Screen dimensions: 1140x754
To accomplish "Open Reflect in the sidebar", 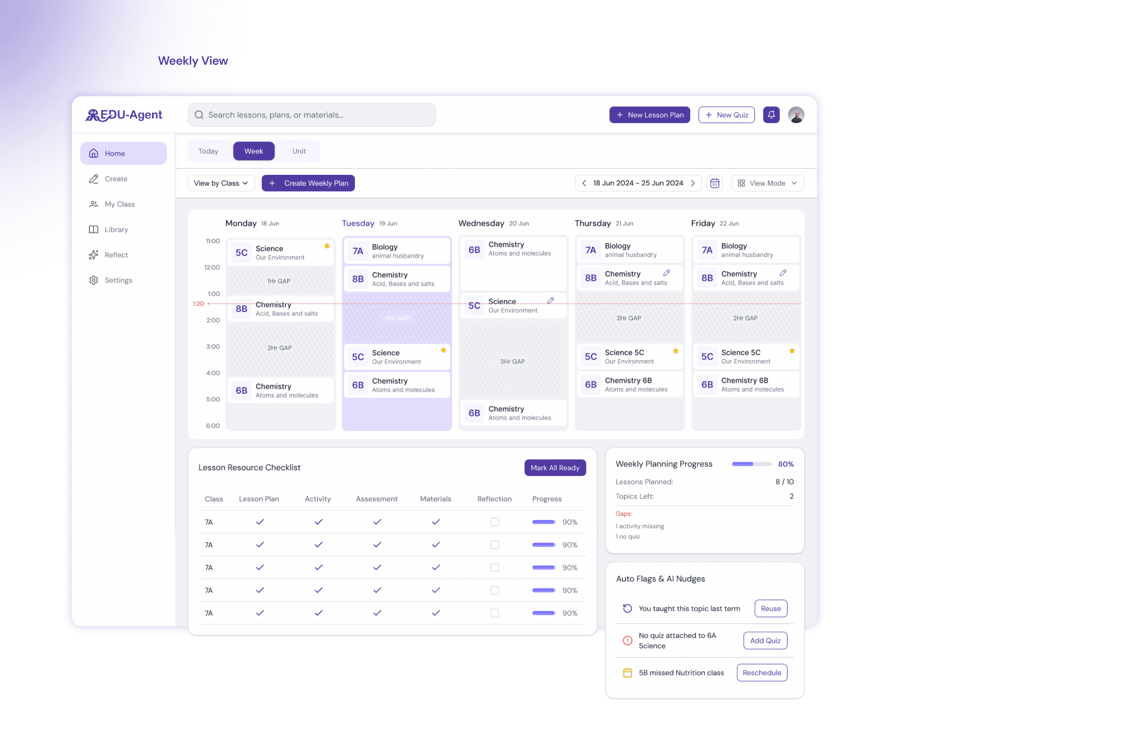I will [x=116, y=255].
